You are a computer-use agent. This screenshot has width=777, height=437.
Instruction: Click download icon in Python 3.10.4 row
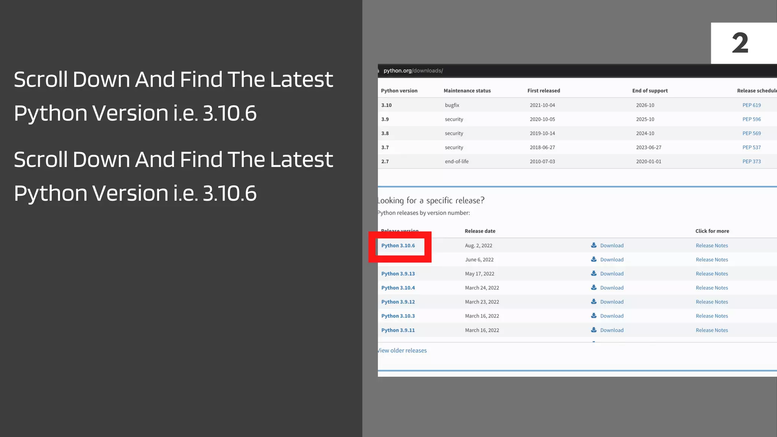tap(594, 288)
